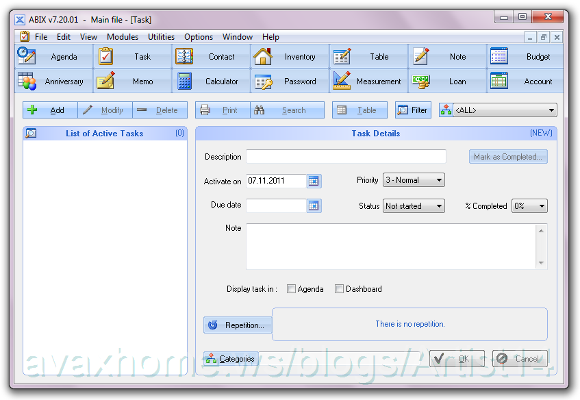Screen dimensions: 580x400
Task: Click the Table view toolbar button
Action: click(x=360, y=110)
